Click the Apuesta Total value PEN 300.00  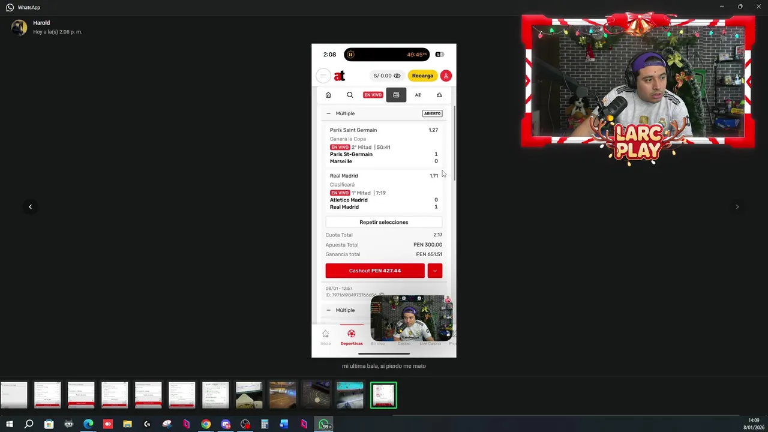428,245
